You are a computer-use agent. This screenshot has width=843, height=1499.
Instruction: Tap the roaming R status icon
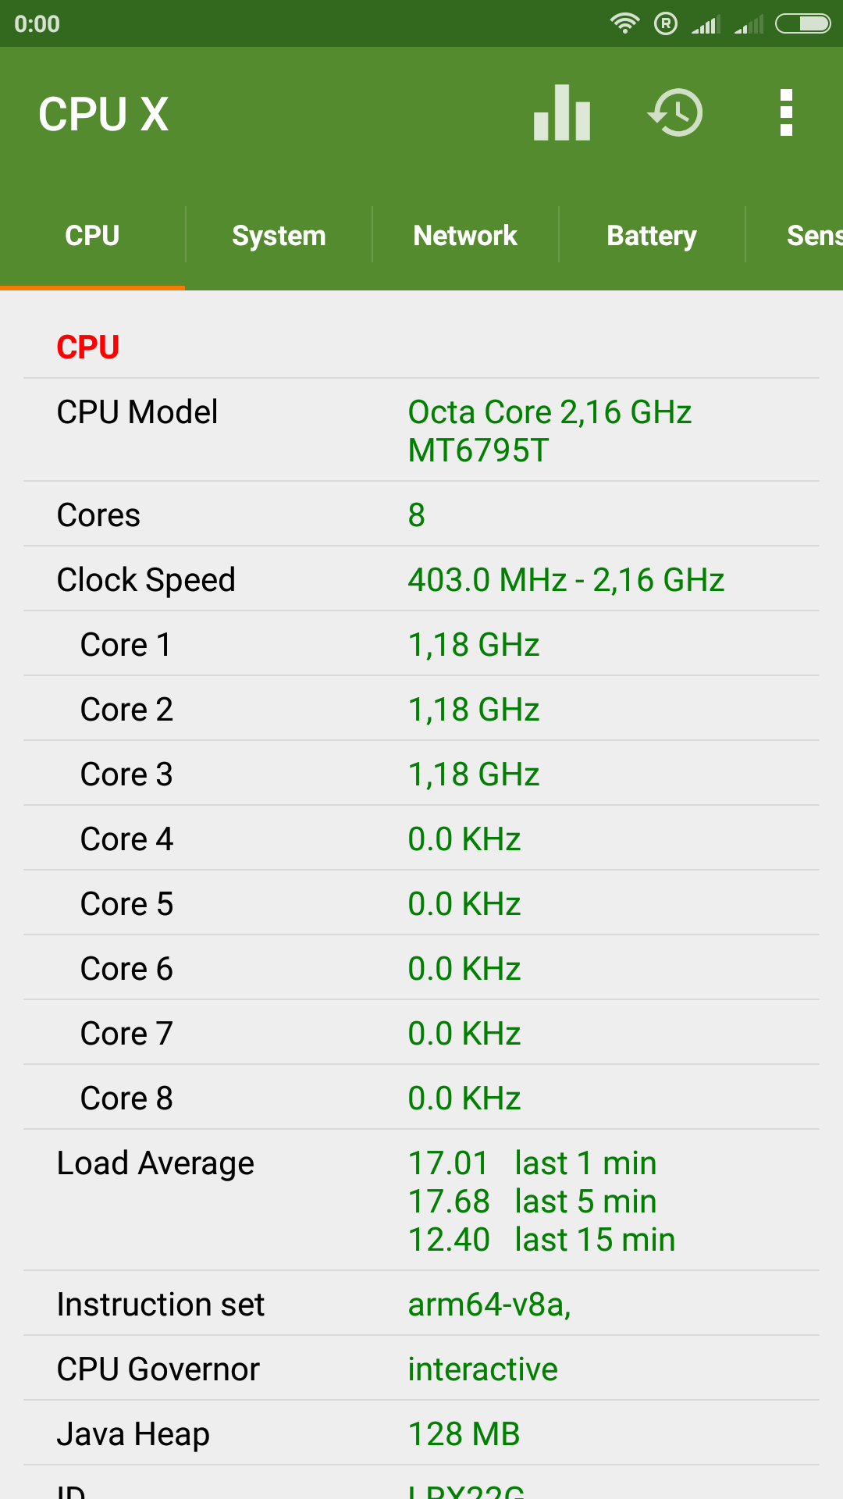pyautogui.click(x=666, y=23)
